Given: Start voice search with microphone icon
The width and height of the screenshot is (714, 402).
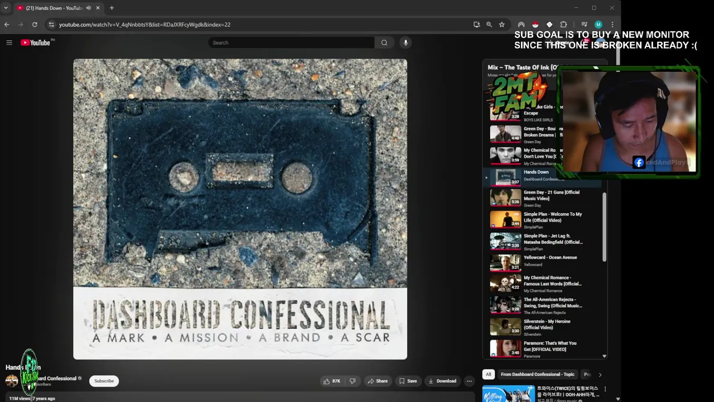Looking at the screenshot, I should 406,42.
